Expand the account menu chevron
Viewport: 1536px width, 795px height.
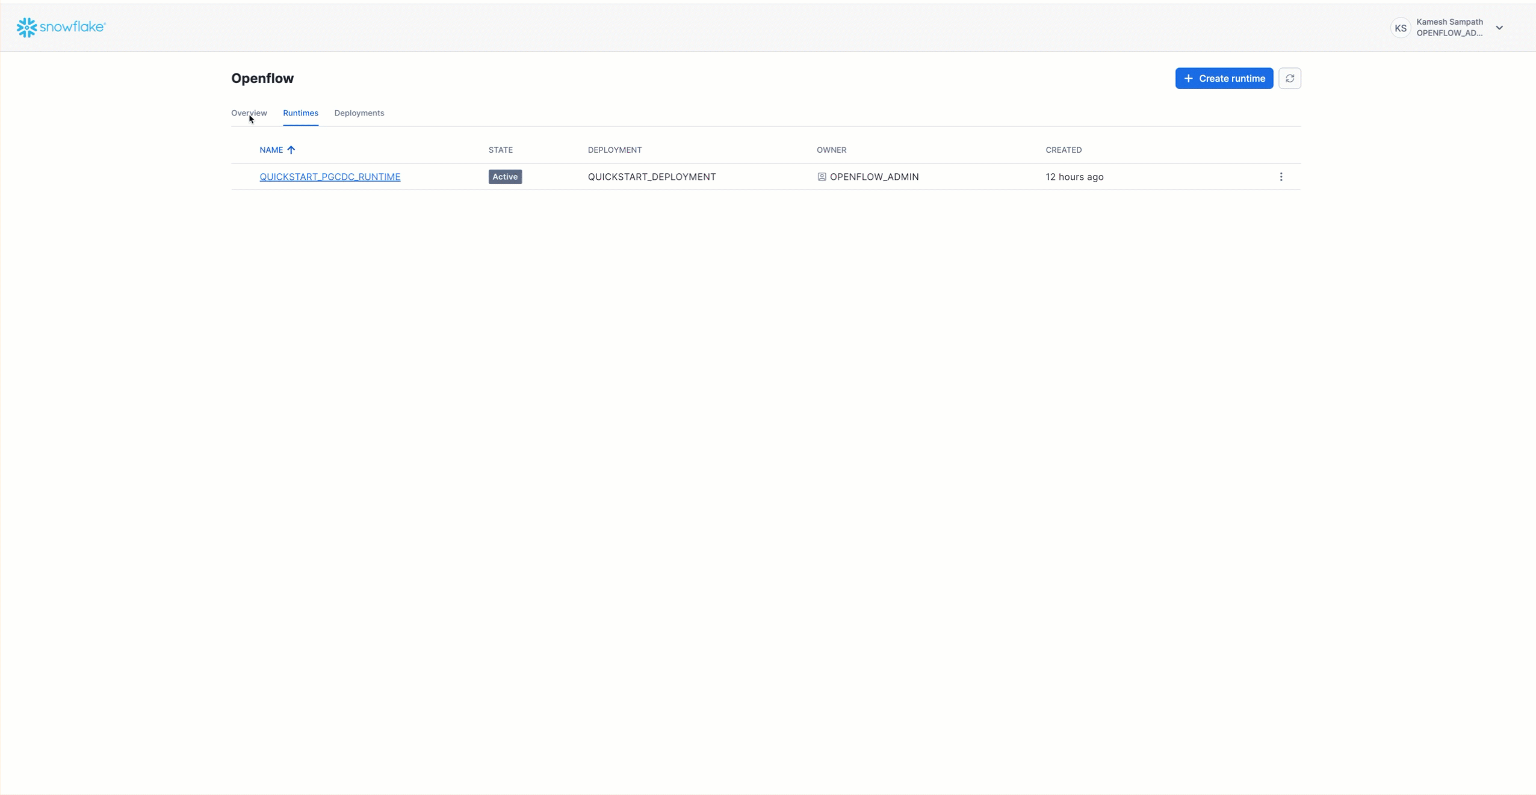pyautogui.click(x=1499, y=28)
